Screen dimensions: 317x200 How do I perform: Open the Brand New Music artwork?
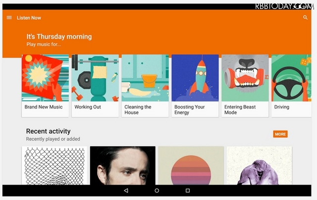pos(45,78)
